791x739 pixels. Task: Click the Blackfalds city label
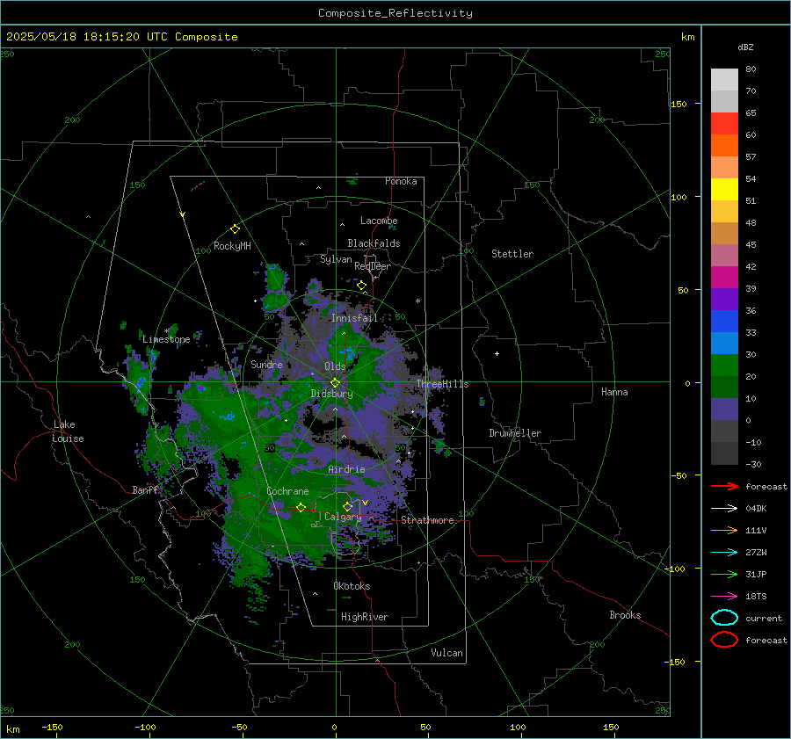pos(374,243)
